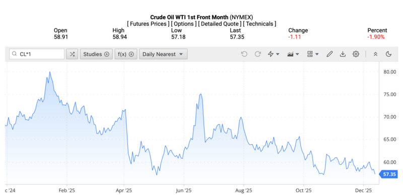
Task: Expand arrow next to lightning bolt icon
Action: [278, 54]
